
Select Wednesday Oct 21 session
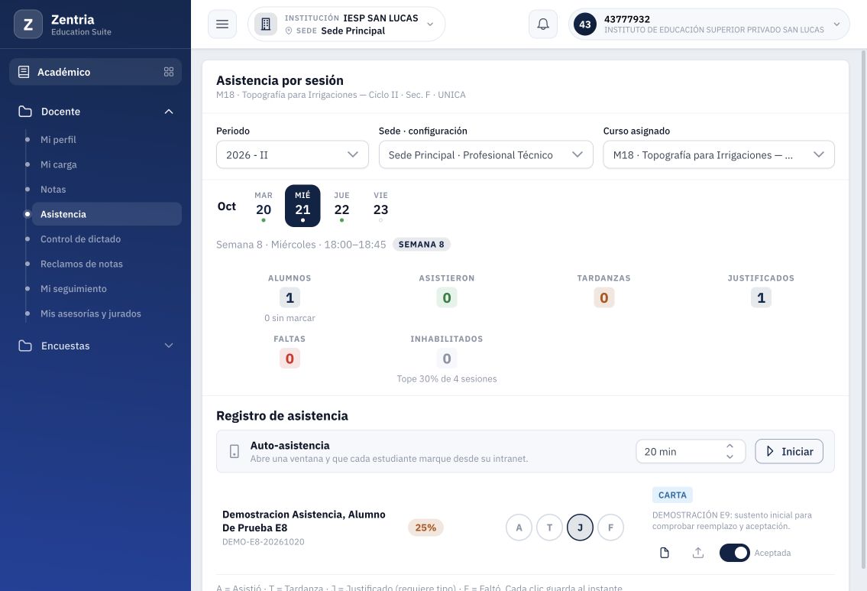click(x=302, y=206)
